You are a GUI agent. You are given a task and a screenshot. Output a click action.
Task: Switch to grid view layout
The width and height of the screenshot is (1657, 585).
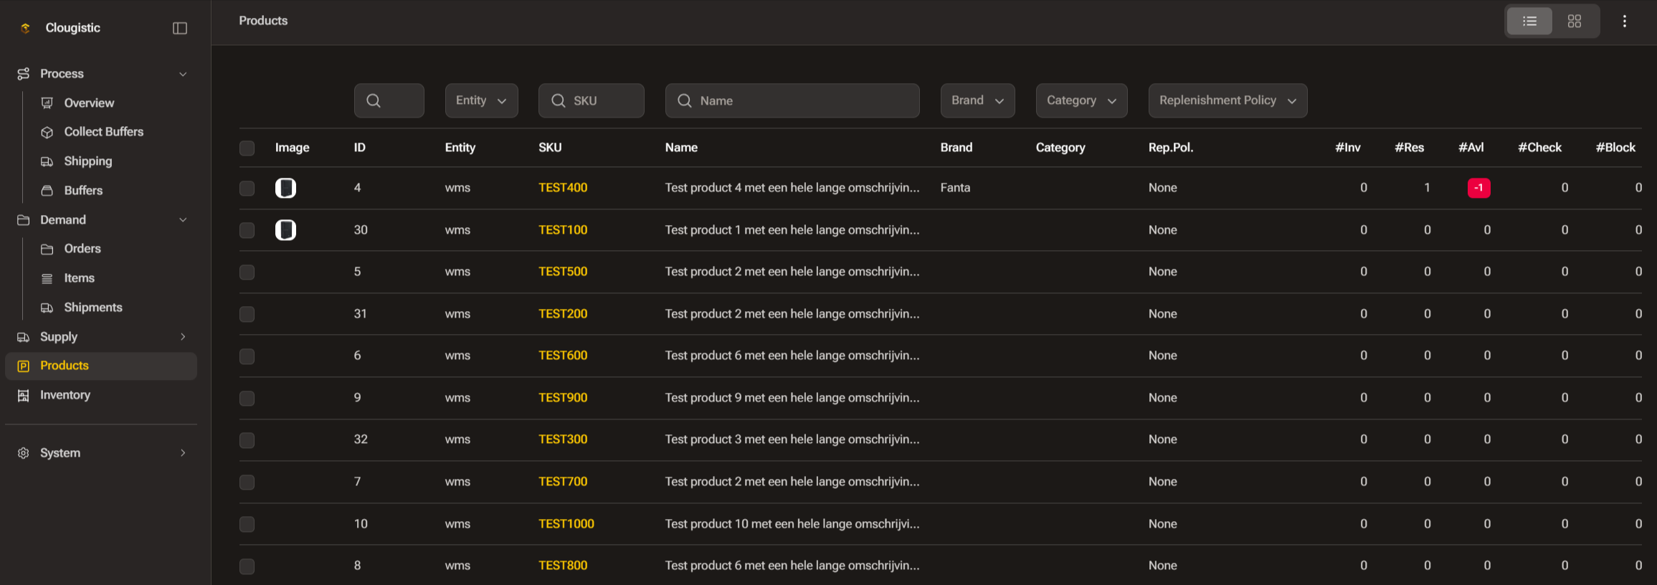1575,22
